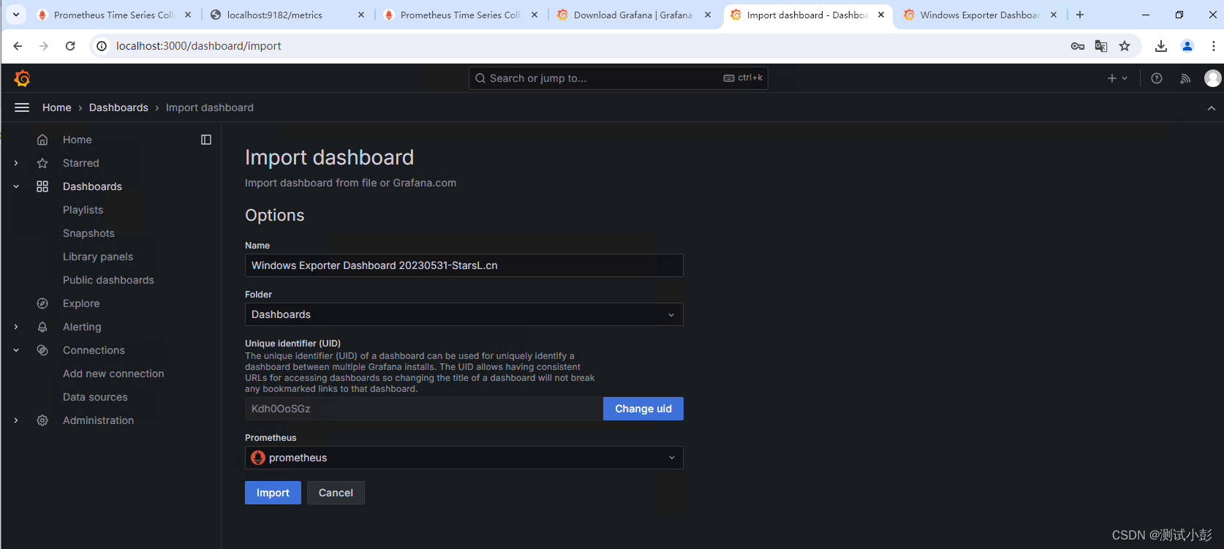Viewport: 1224px width, 549px height.
Task: Open the hamburger navigation menu
Action: [x=22, y=107]
